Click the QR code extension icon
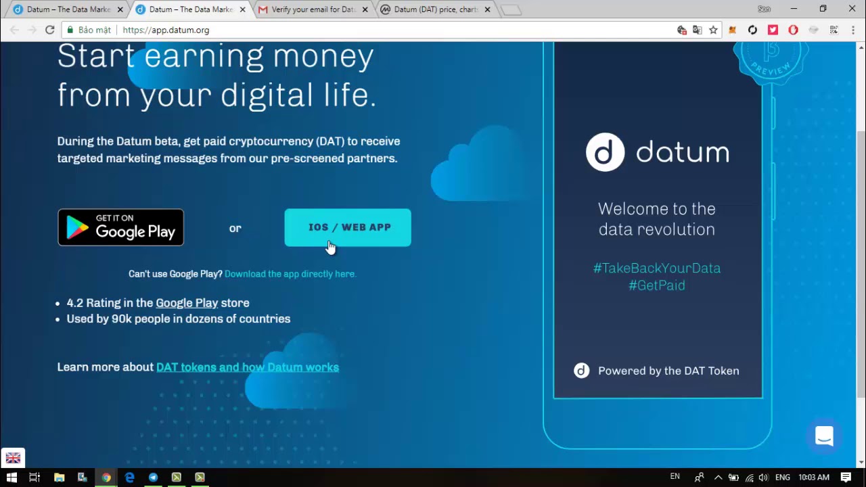Screen dimensions: 866x487 834,30
